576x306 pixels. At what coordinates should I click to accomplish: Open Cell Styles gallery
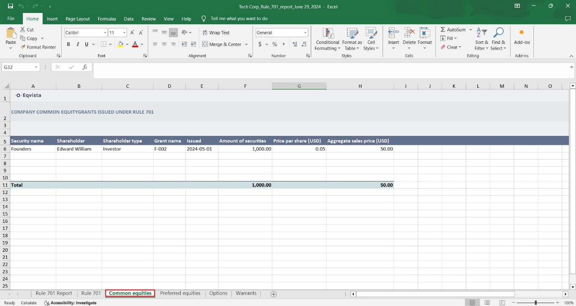(371, 39)
